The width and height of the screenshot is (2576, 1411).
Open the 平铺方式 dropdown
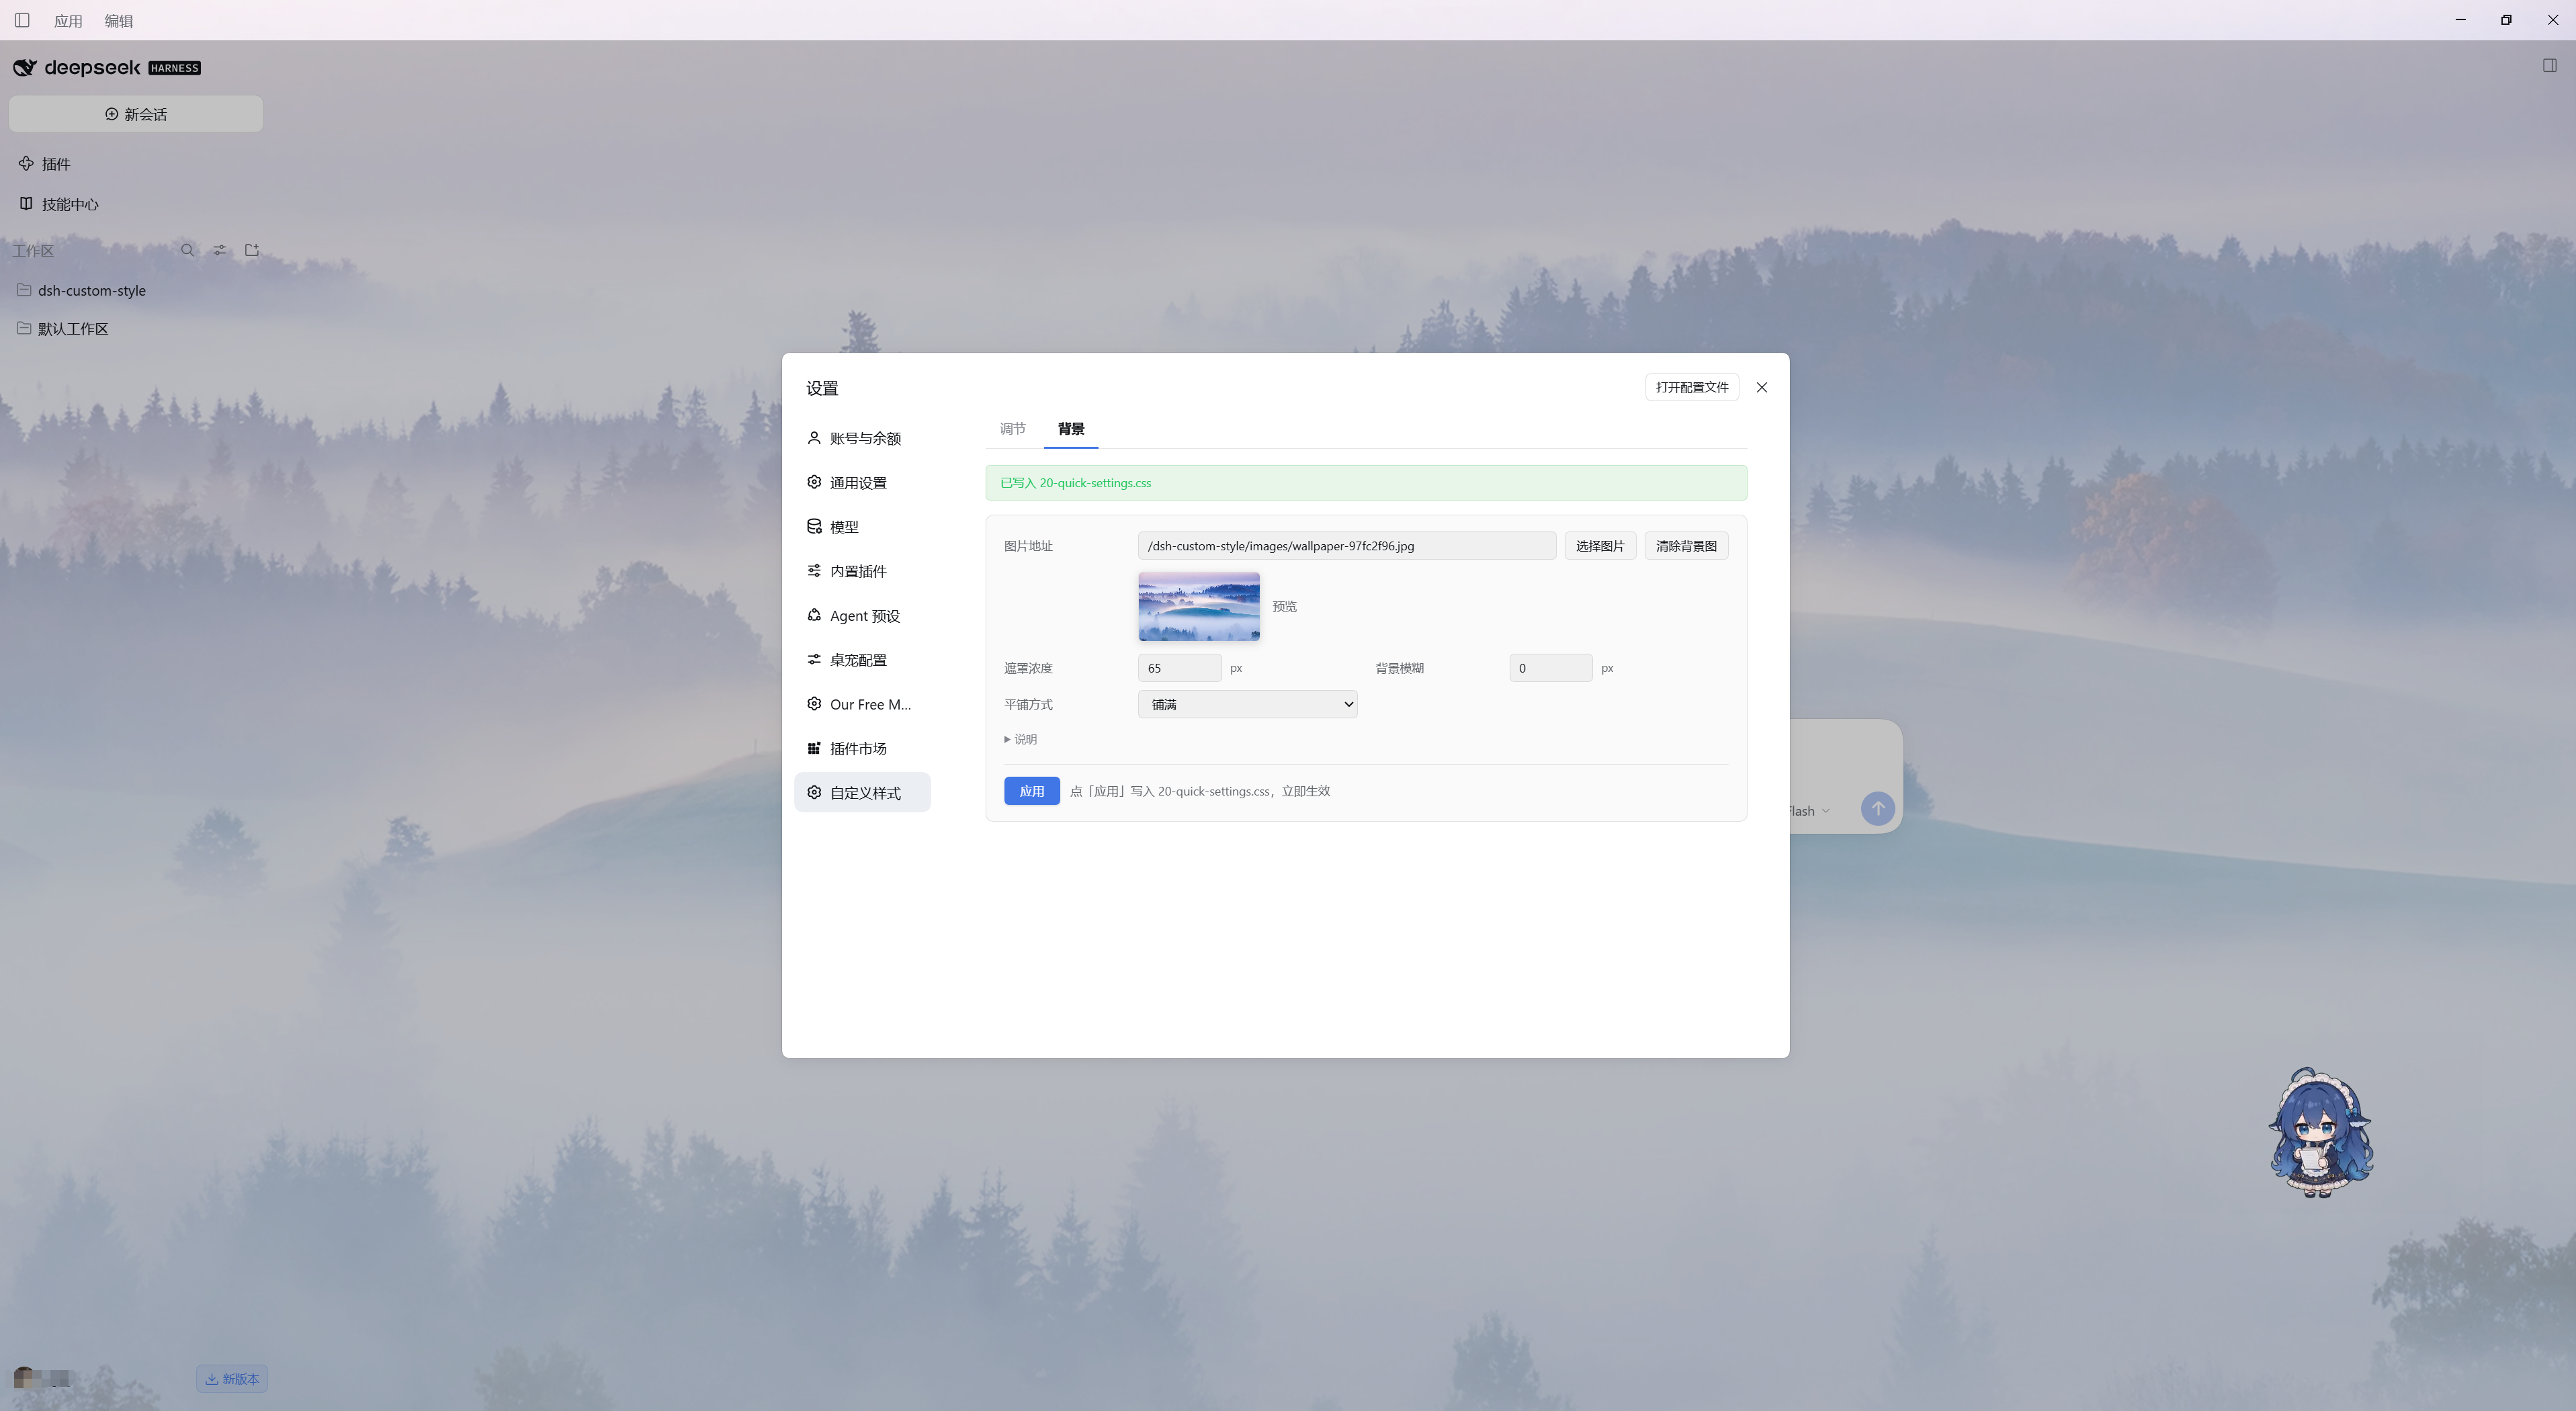(x=1247, y=704)
